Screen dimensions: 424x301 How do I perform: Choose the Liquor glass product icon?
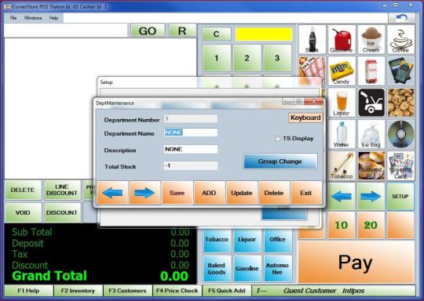pos(342,103)
